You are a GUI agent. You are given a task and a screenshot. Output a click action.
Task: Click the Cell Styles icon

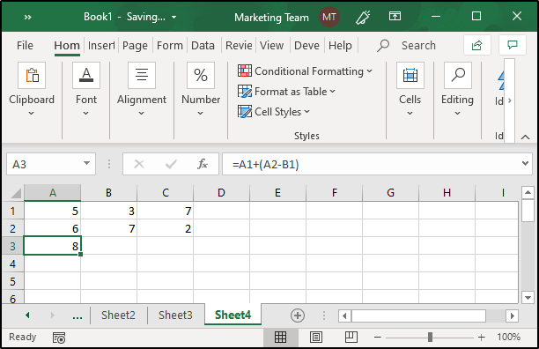(x=245, y=112)
